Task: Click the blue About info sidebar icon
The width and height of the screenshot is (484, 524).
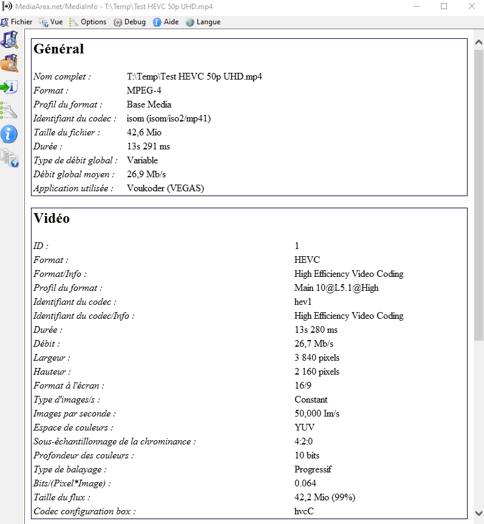Action: [x=9, y=134]
